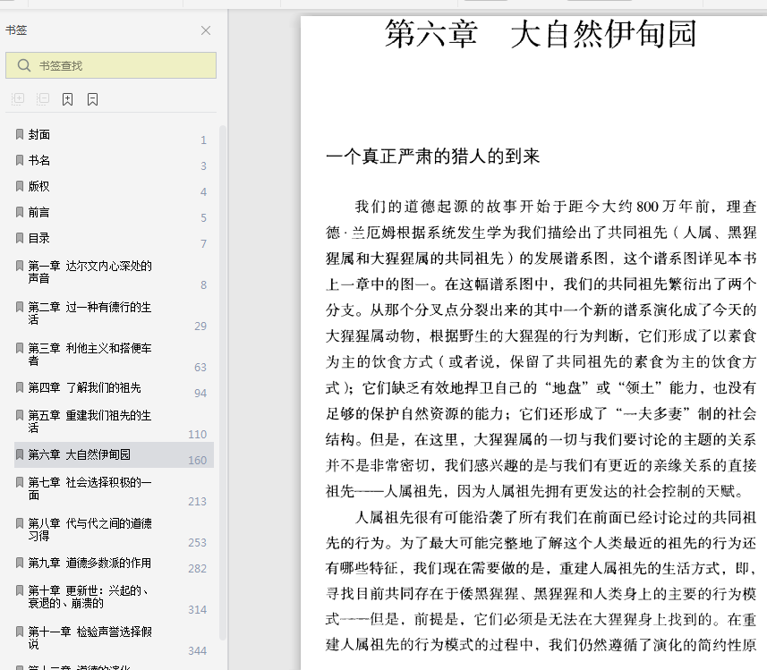Open 第一章 达尔文内心深处的声音
Screen dimensions: 767x670
(x=89, y=272)
